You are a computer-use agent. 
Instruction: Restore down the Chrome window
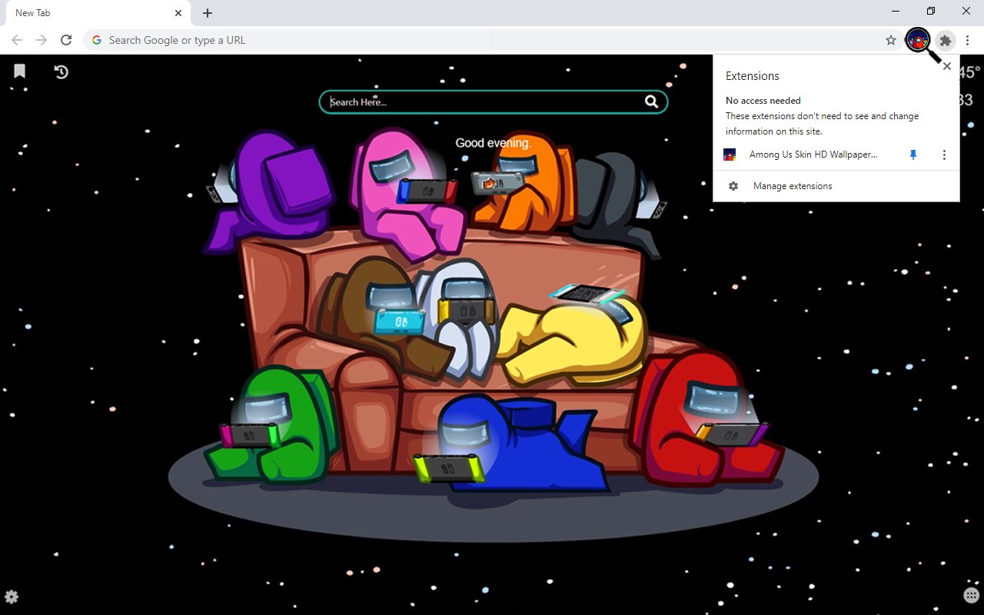pos(931,11)
